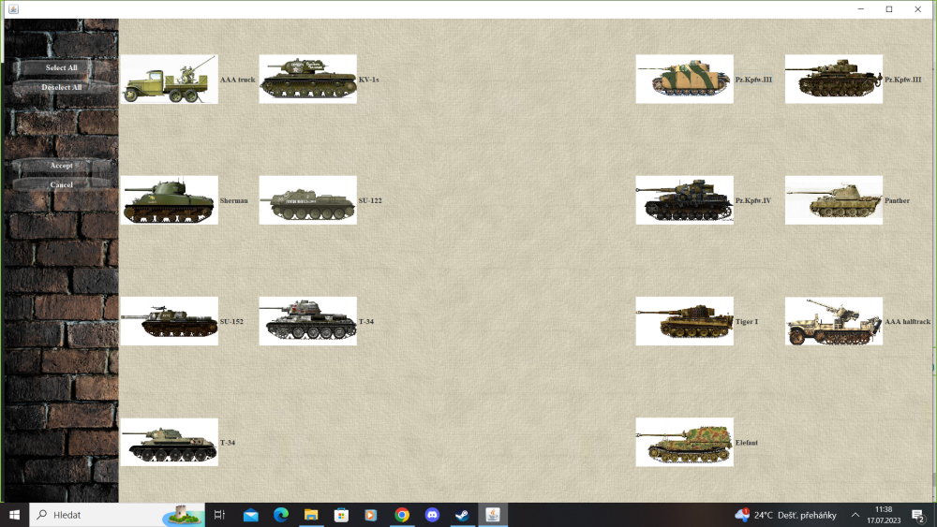Confirm with the Accept button

coord(62,166)
